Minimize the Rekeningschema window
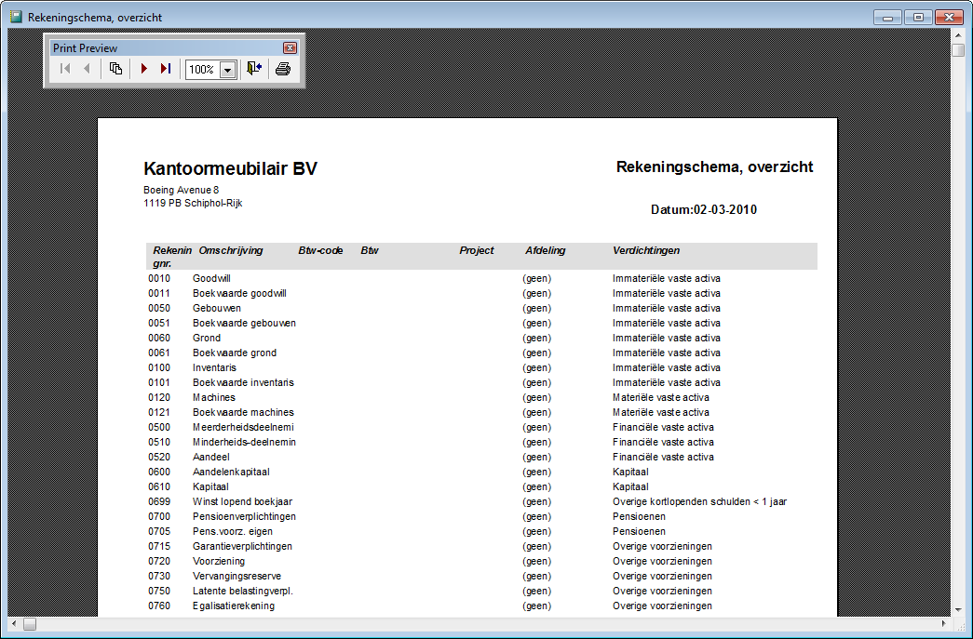Screen dimensions: 973x639 point(887,18)
